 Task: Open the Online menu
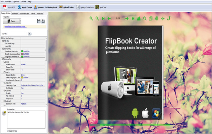(x=24, y=2)
